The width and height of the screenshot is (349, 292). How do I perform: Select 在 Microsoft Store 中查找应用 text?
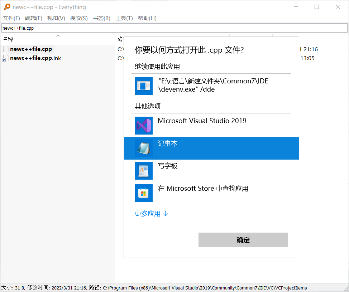(x=203, y=189)
